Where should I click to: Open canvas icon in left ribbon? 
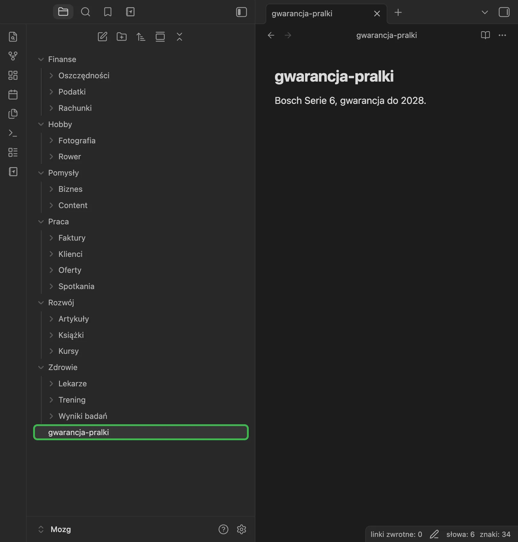(13, 75)
